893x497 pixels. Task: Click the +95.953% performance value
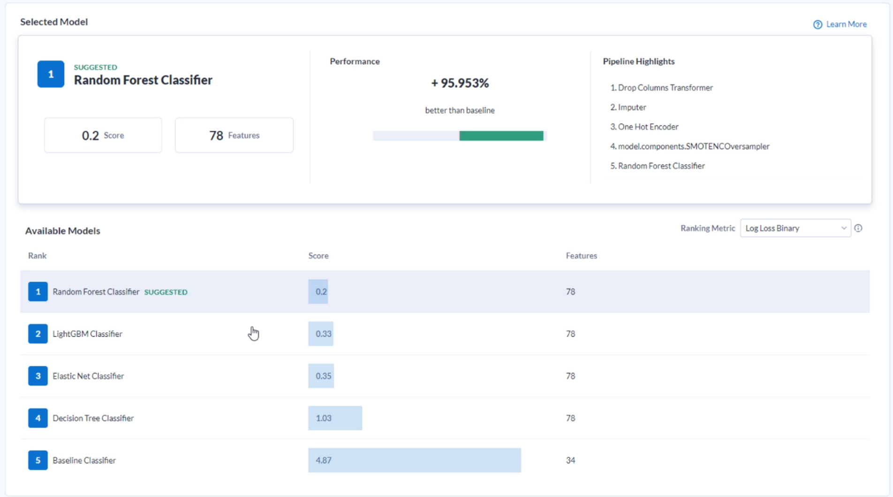(x=460, y=83)
